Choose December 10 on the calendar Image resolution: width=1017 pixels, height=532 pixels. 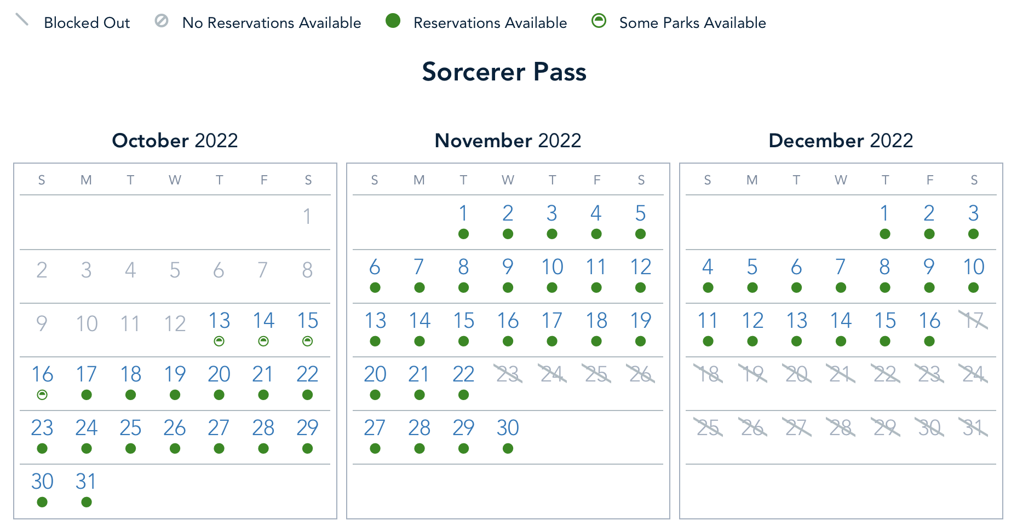(973, 267)
